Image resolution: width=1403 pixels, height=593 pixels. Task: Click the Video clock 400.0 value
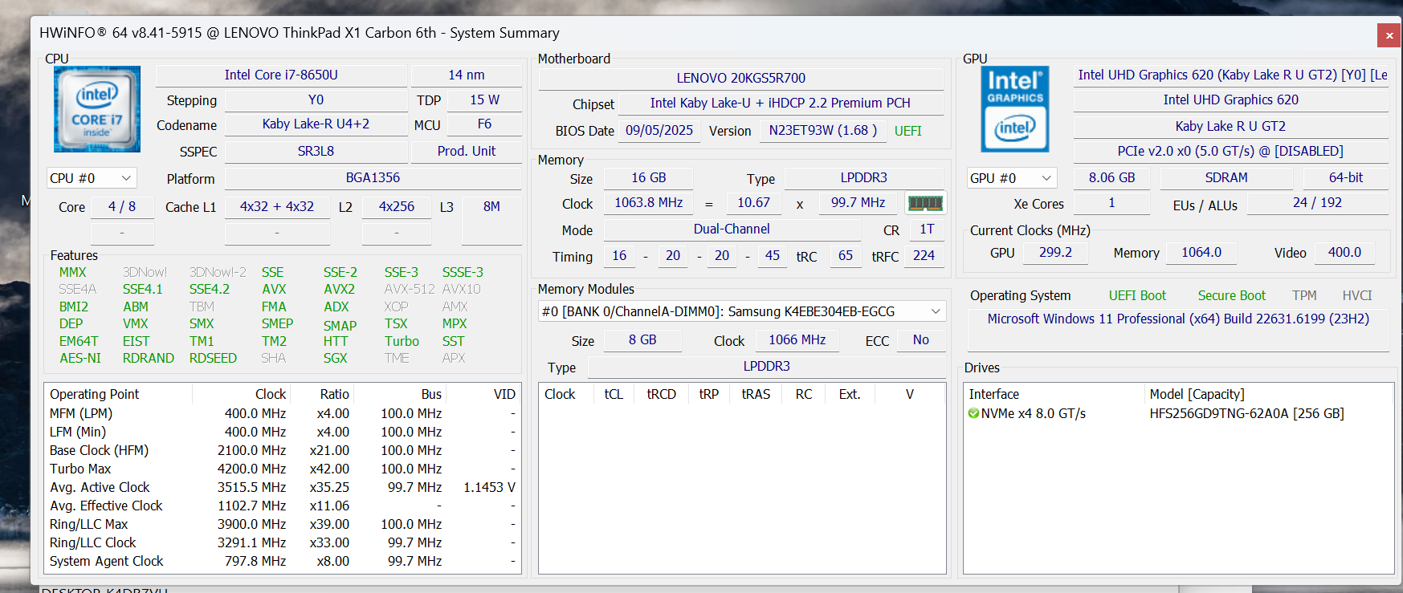click(x=1344, y=253)
